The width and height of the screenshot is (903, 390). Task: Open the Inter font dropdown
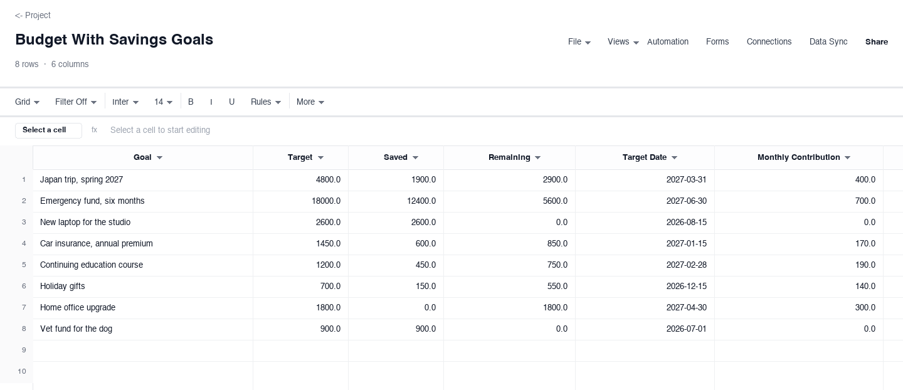click(x=125, y=102)
